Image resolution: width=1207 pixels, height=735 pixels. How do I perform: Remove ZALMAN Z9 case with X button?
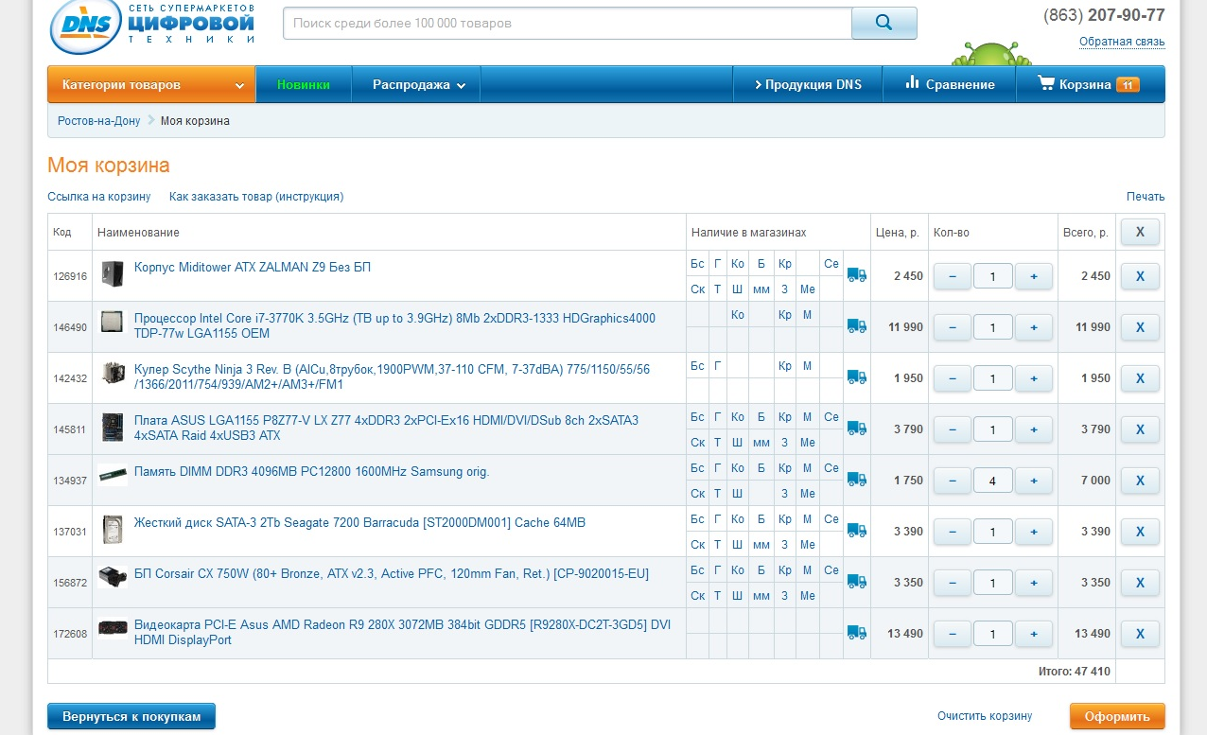pyautogui.click(x=1140, y=276)
